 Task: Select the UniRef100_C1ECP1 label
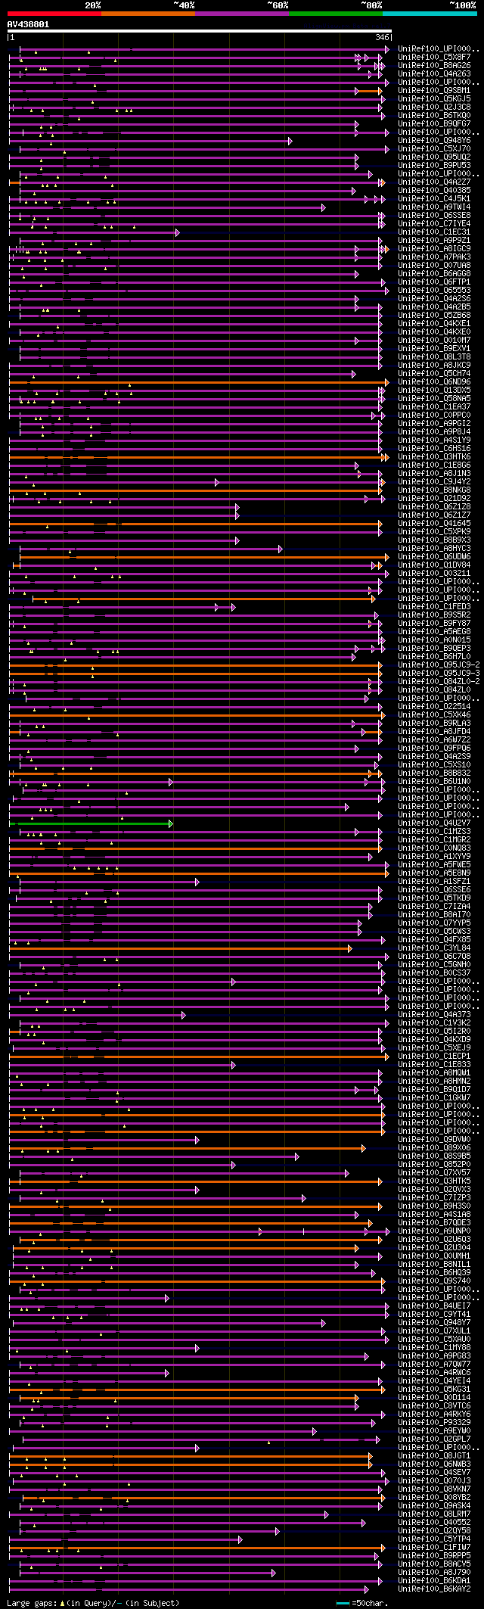click(x=434, y=1056)
